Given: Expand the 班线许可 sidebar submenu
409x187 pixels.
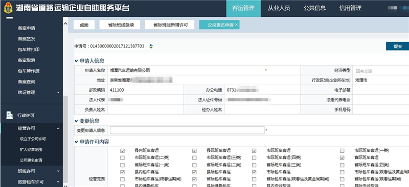Looking at the screenshot, I should point(58,171).
